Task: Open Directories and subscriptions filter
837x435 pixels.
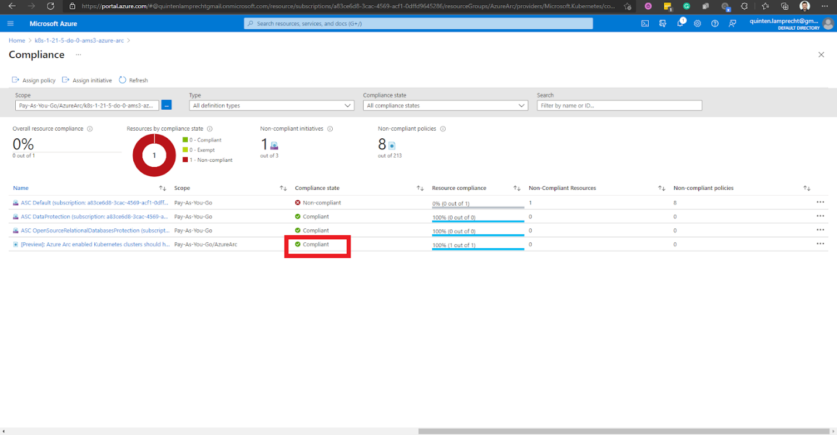Action: [x=663, y=23]
